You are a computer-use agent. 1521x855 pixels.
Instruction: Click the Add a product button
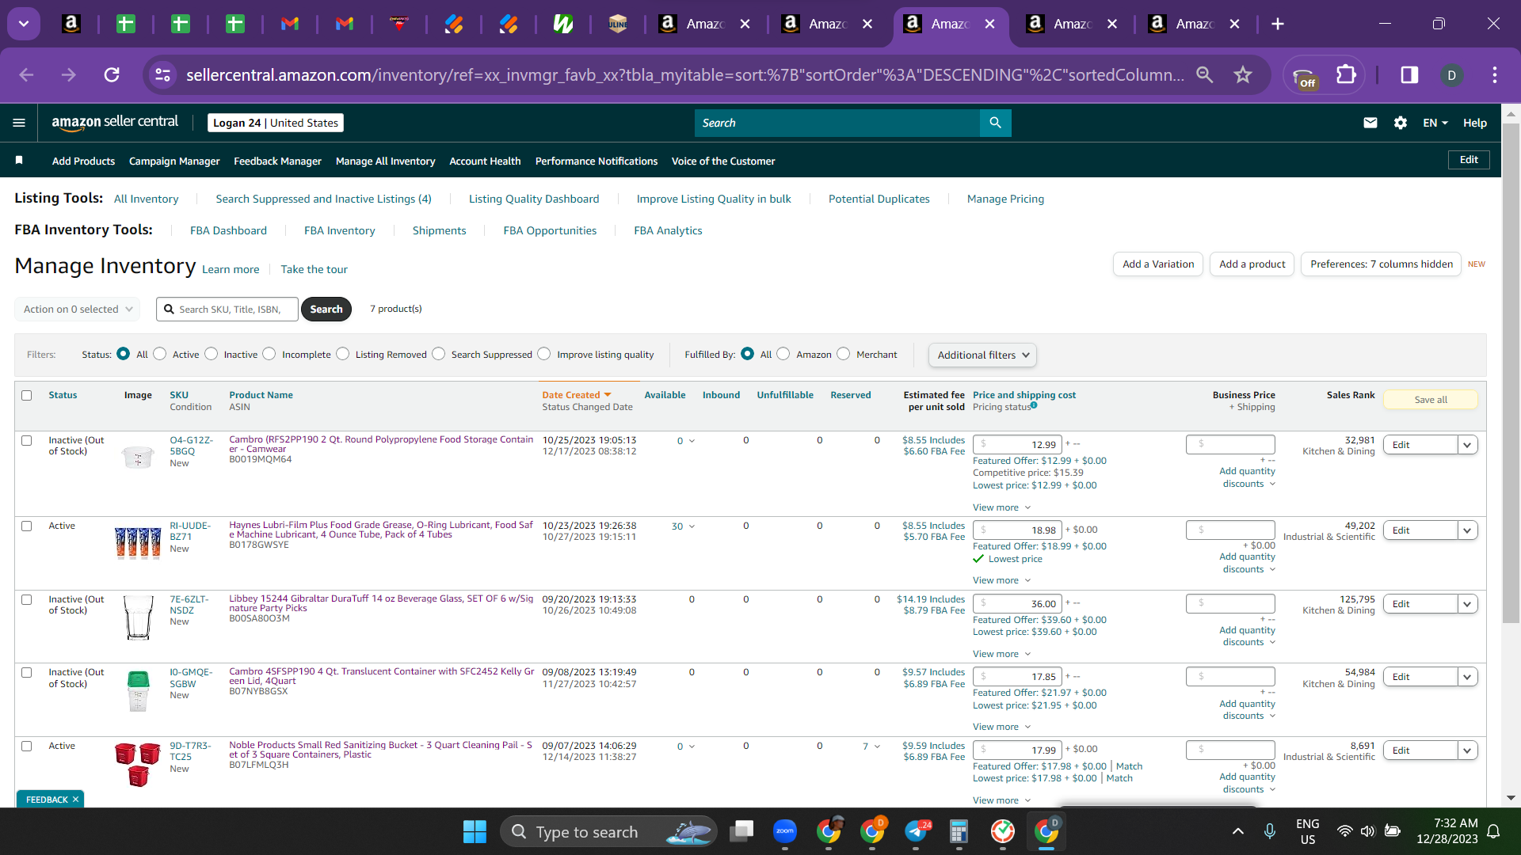(1252, 264)
